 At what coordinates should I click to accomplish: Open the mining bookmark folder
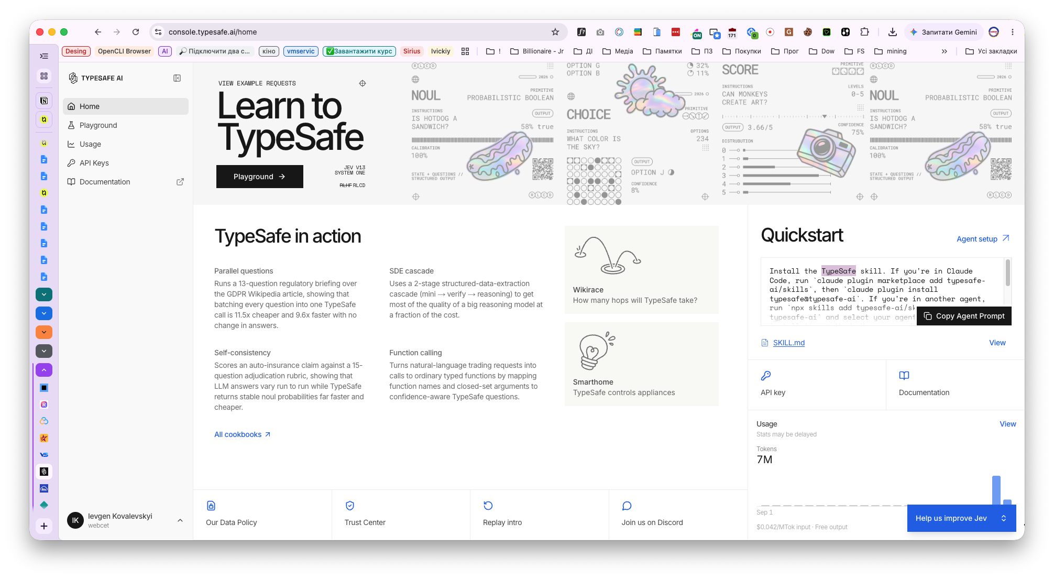pyautogui.click(x=891, y=51)
